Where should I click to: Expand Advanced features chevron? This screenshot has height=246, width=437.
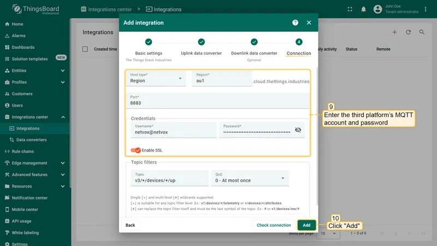[x=63, y=174]
